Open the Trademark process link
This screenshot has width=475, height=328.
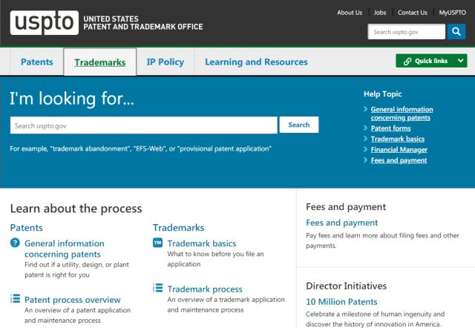coord(205,289)
